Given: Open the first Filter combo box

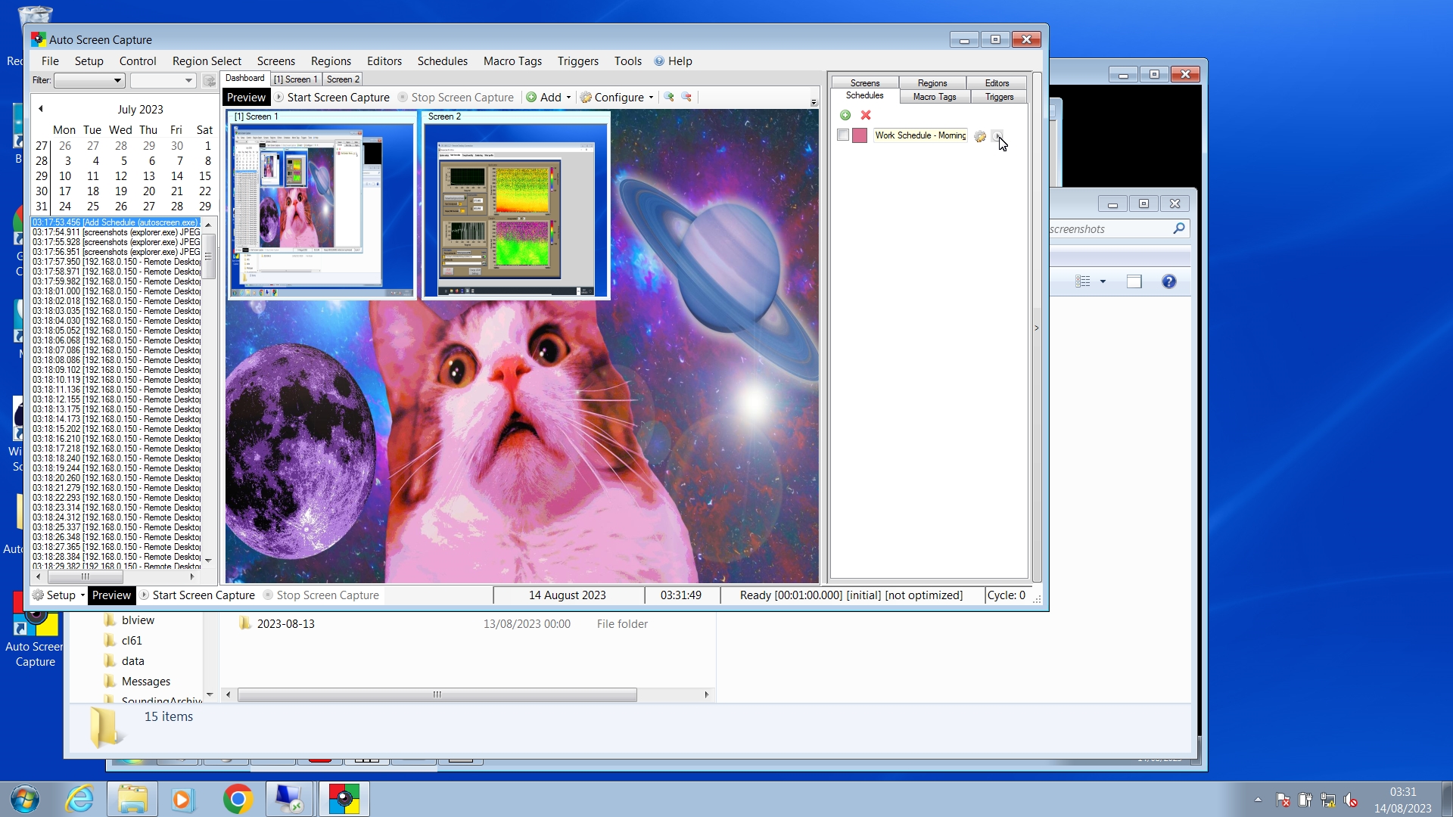Looking at the screenshot, I should [x=89, y=80].
